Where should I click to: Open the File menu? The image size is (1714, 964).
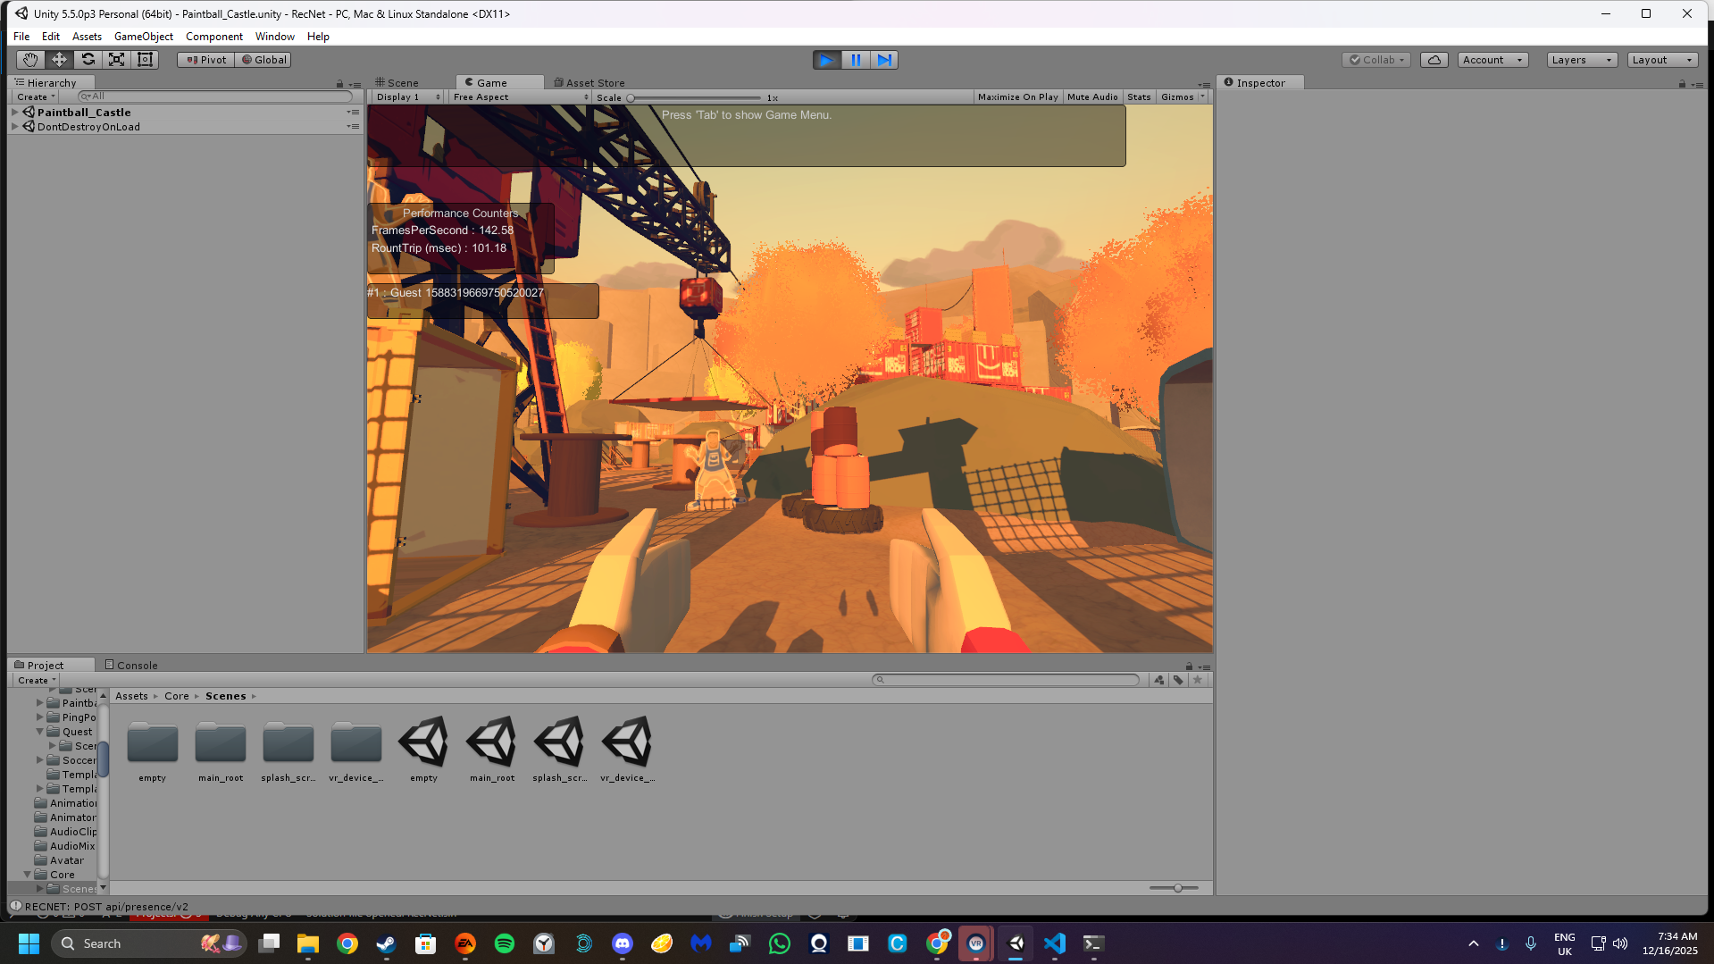coord(21,37)
